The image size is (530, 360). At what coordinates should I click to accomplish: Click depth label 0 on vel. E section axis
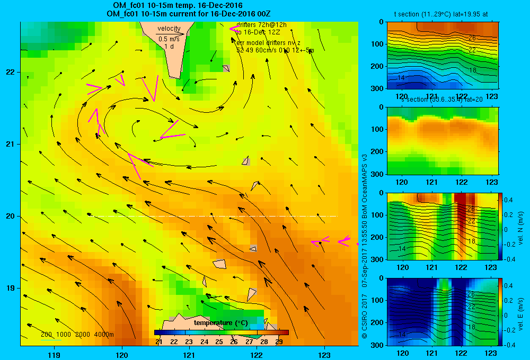coord(382,278)
